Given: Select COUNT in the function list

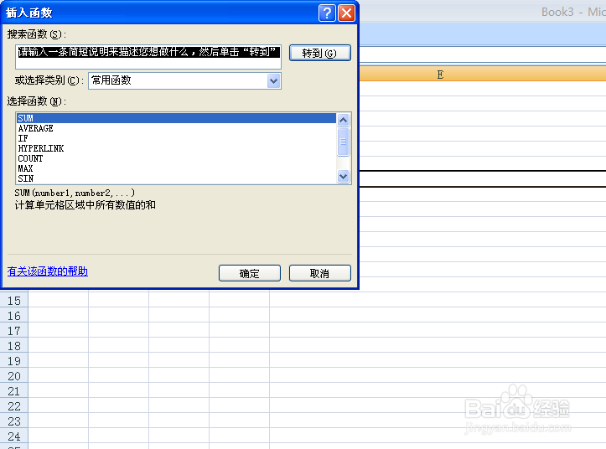Looking at the screenshot, I should point(176,158).
